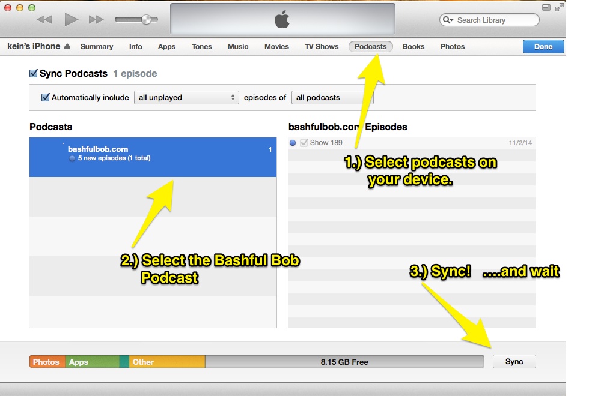The image size is (592, 396).
Task: Click the Show 189 episode title
Action: (x=326, y=143)
